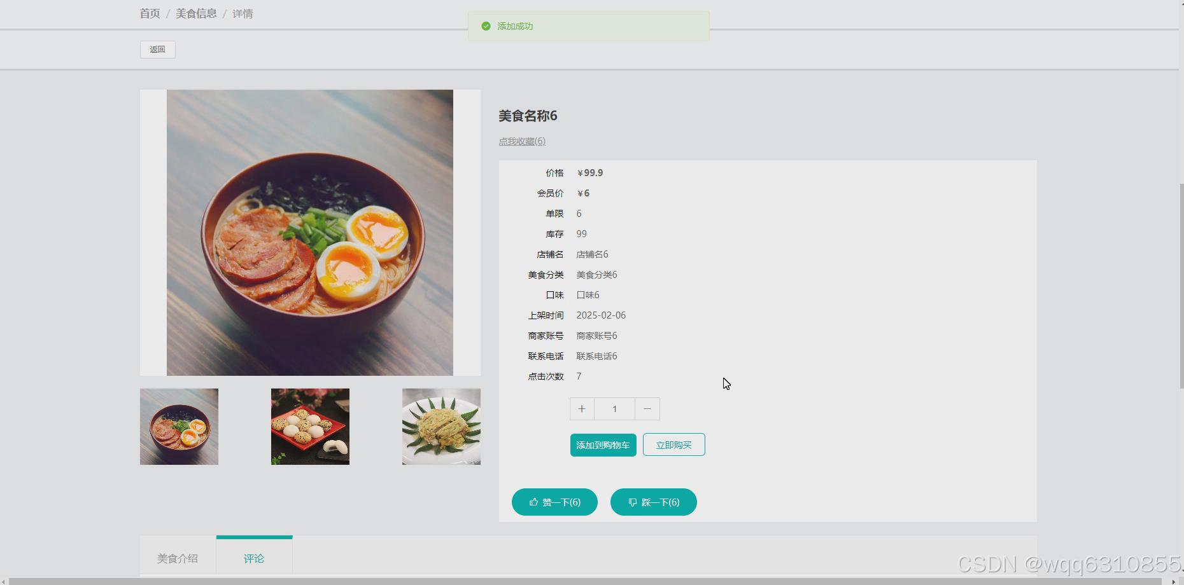Image resolution: width=1184 pixels, height=585 pixels.
Task: Click the main large ramen product image
Action: coord(310,231)
